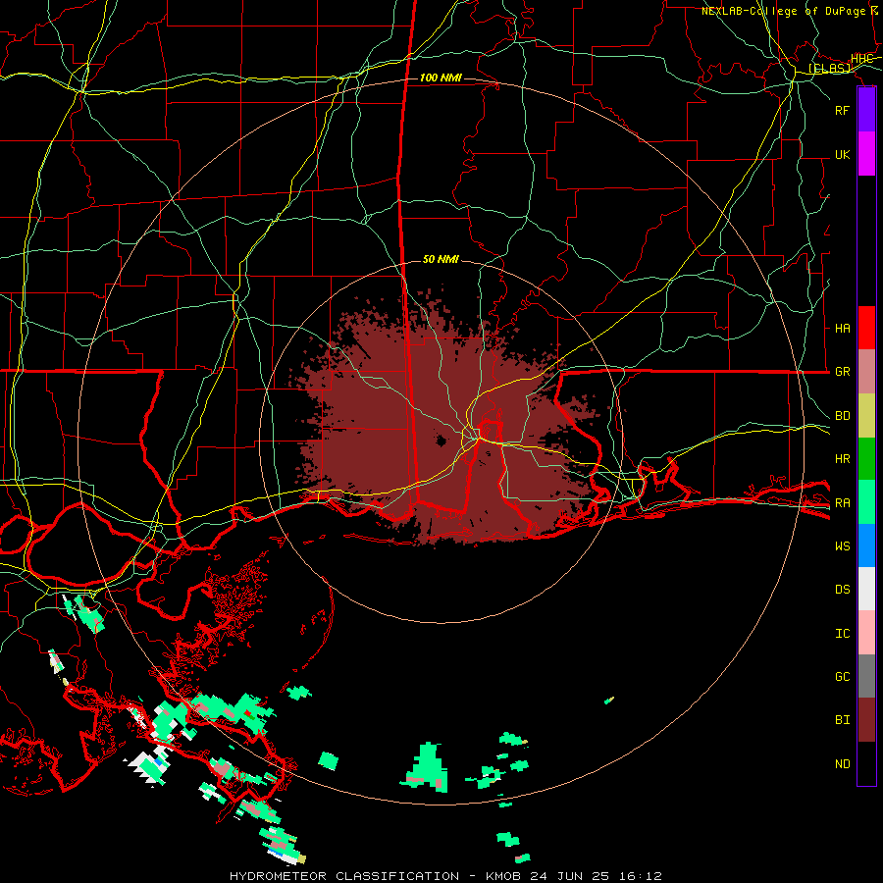Click the mint green RA legend swatch
The image size is (883, 883).
866,501
